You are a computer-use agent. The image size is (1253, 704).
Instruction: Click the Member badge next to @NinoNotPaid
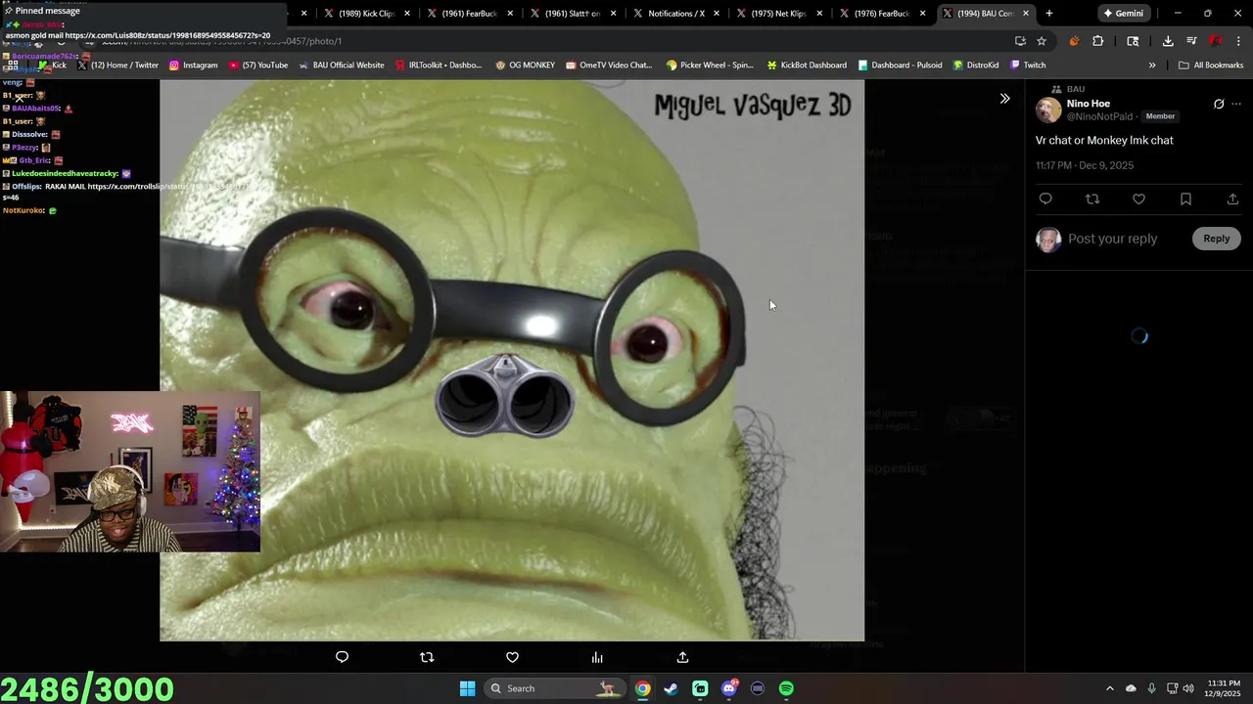tap(1160, 116)
